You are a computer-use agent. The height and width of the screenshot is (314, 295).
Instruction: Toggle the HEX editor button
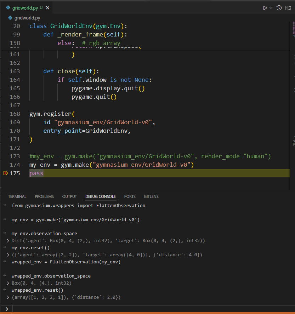click(x=288, y=8)
